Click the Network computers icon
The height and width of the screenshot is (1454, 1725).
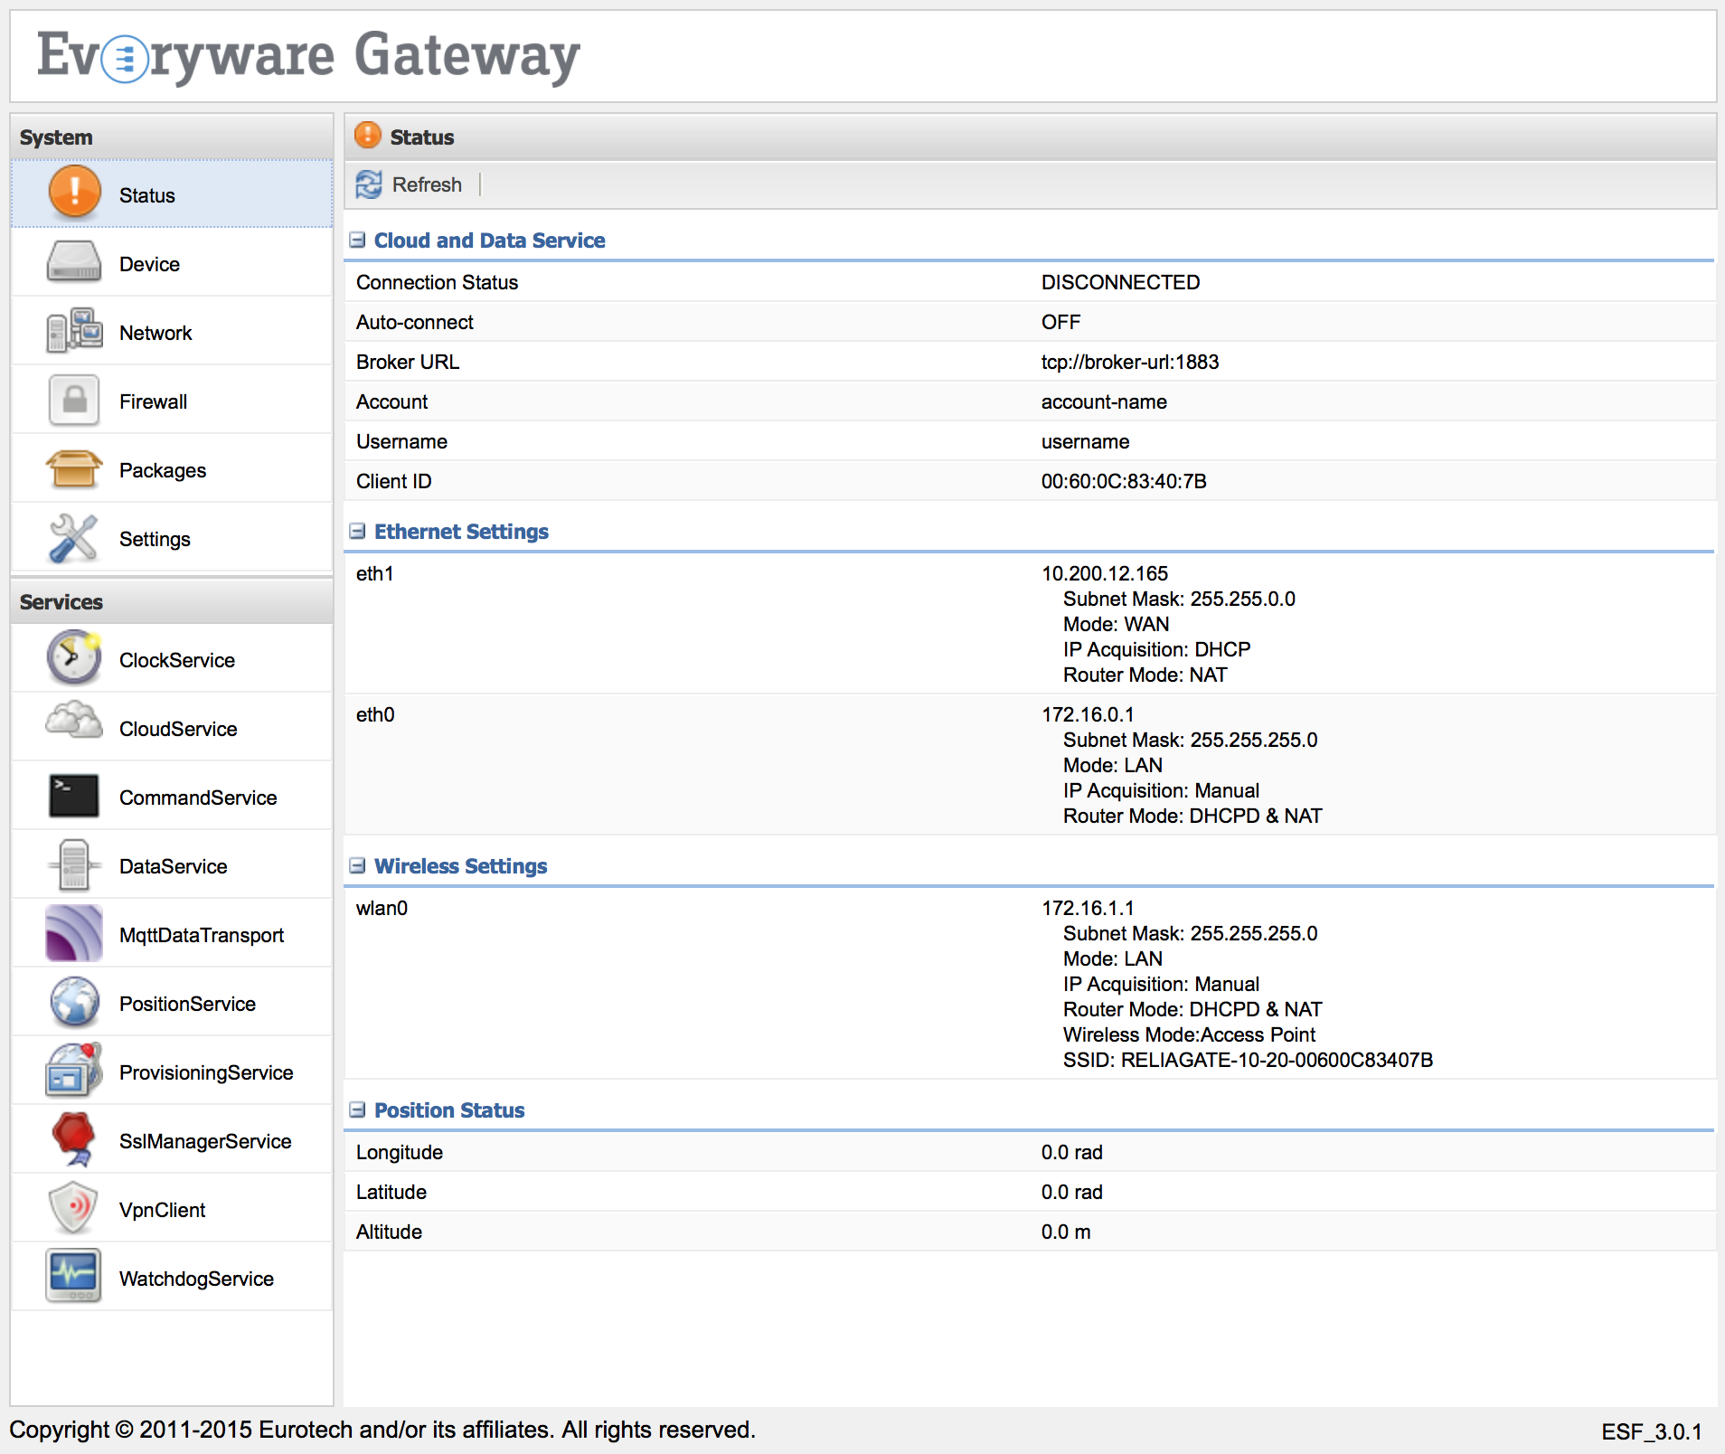(x=74, y=331)
